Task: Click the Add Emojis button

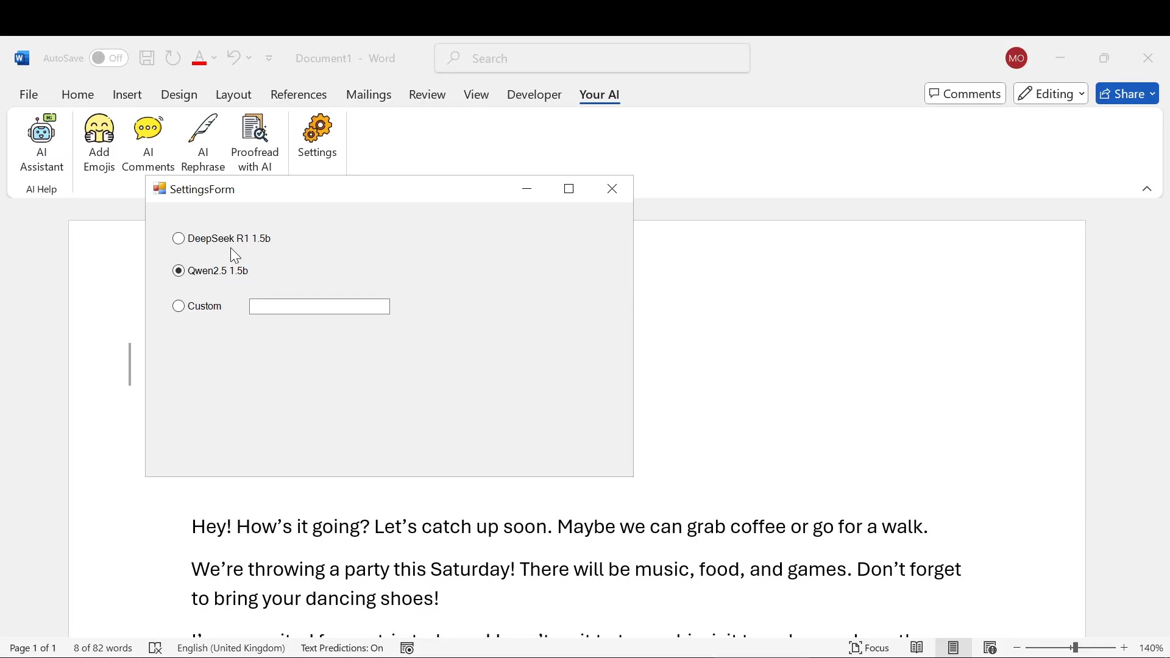Action: tap(99, 143)
